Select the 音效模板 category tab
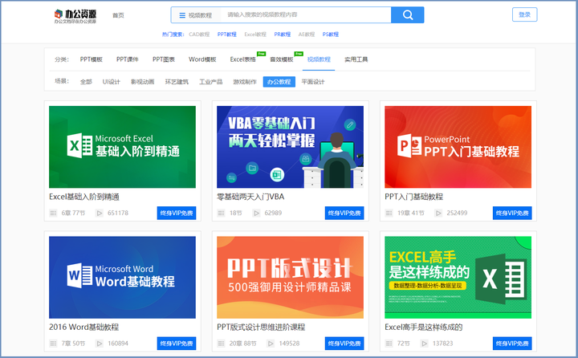578x358 pixels. (x=282, y=59)
